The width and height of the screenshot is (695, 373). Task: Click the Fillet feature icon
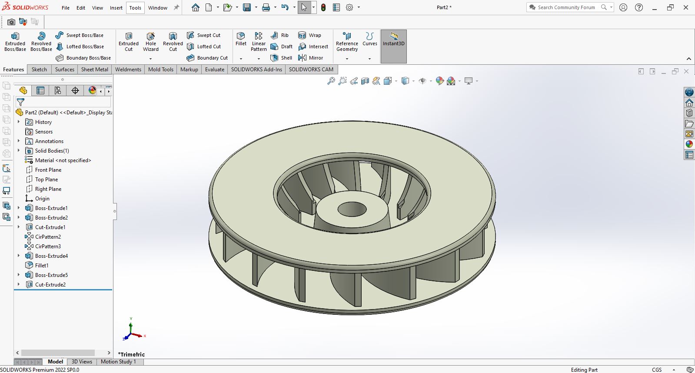(241, 38)
